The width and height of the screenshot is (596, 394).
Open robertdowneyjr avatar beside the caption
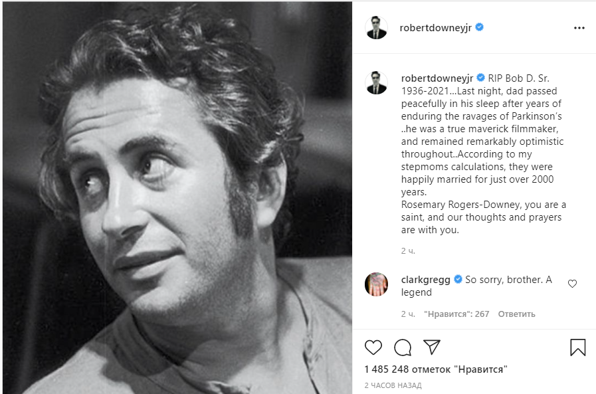(x=377, y=83)
